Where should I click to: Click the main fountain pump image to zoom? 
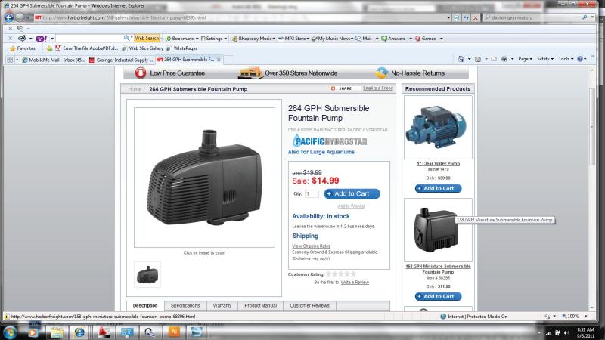click(204, 178)
